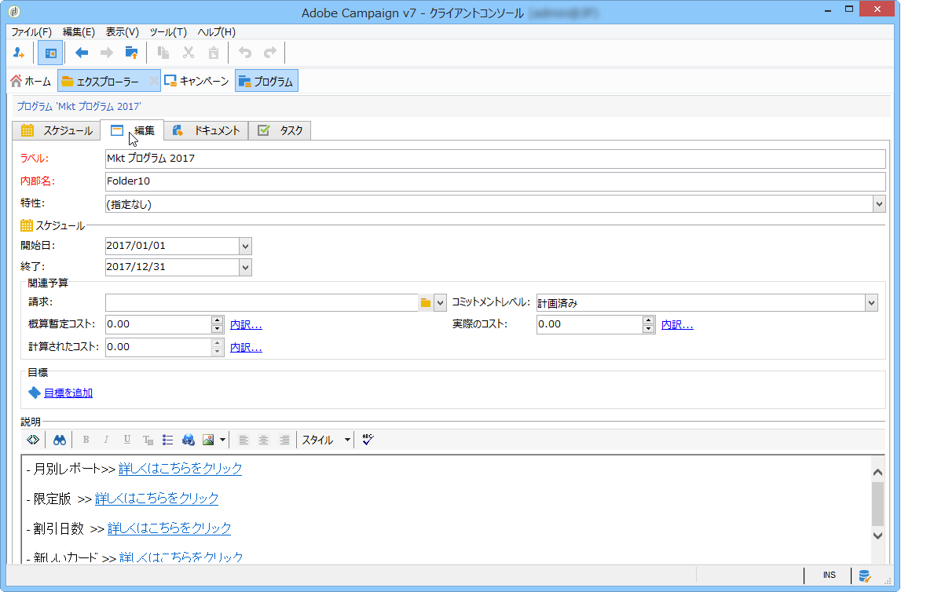Open the 内訳 link next to 計算されたコスト
This screenshot has height=592, width=934.
click(x=246, y=347)
